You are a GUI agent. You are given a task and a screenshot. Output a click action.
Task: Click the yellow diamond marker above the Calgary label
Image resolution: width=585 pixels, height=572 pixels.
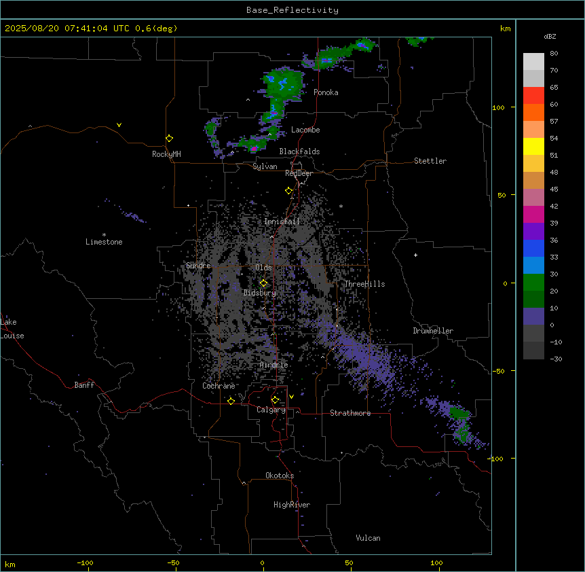(275, 400)
